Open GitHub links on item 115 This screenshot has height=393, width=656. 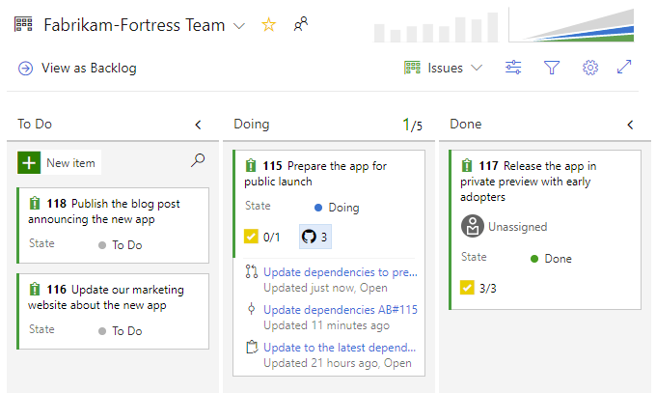click(315, 236)
